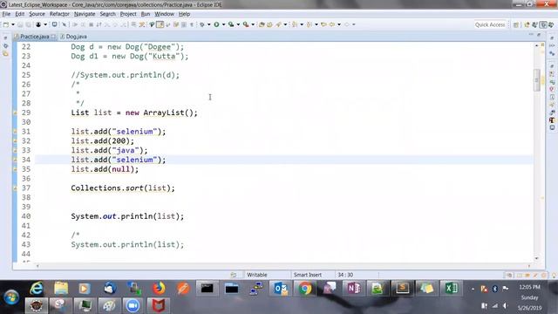Screen dimensions: 558x314
Task: Open the Source menu
Action: (x=37, y=14)
